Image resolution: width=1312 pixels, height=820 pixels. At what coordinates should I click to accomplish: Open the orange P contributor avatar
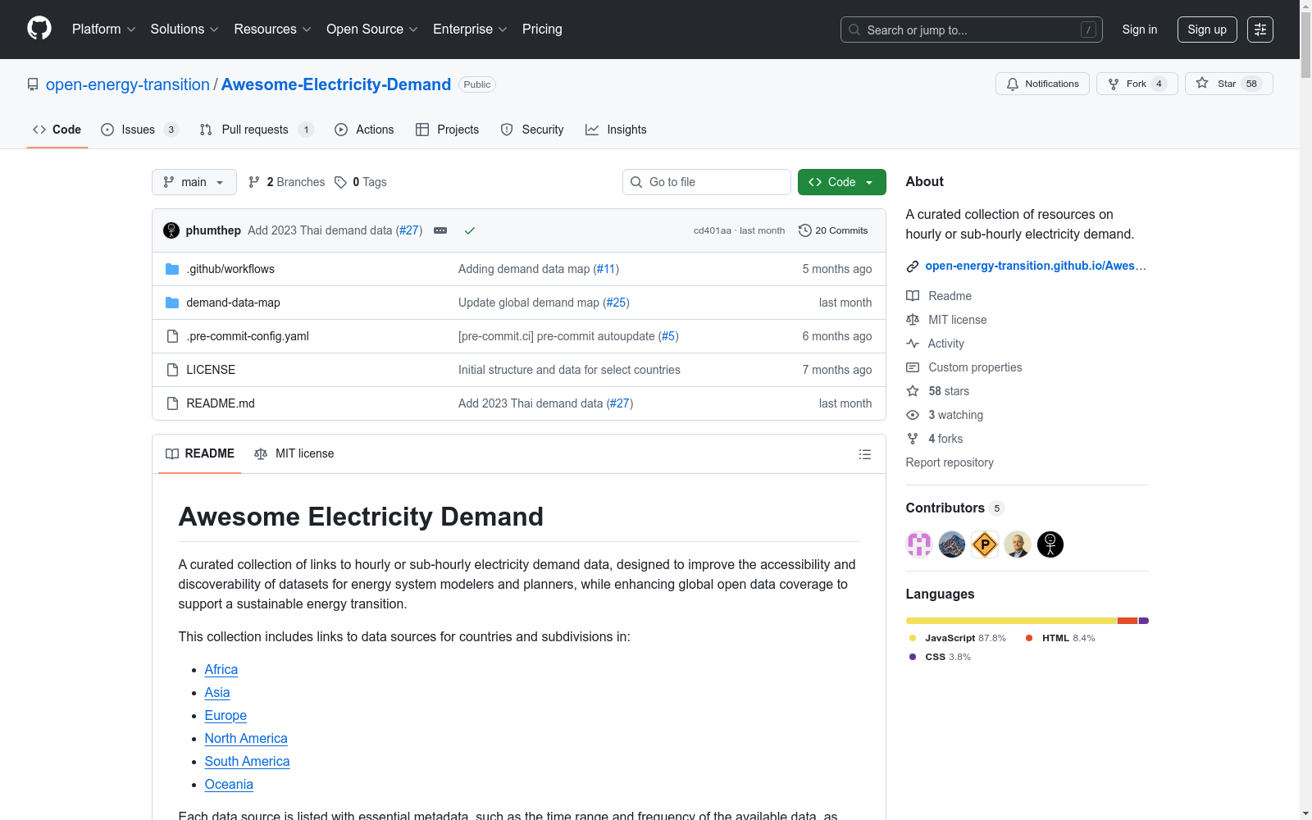pos(985,544)
